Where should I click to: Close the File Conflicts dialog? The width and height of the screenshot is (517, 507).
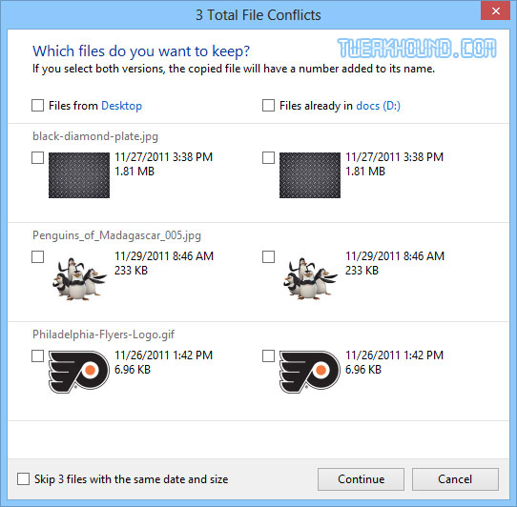coord(496,10)
